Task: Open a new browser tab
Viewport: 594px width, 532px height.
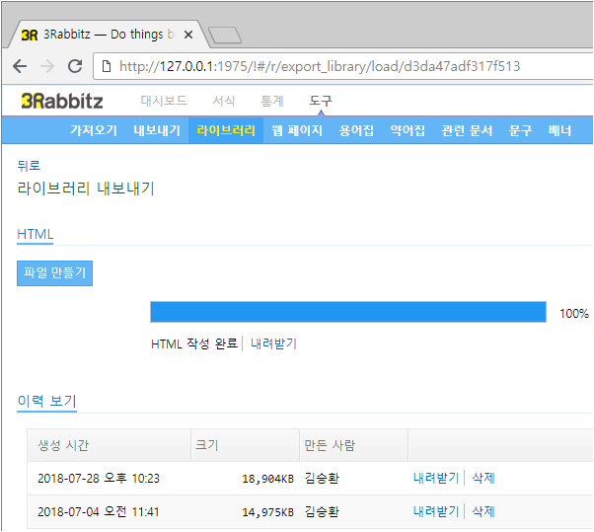Action: 225,36
